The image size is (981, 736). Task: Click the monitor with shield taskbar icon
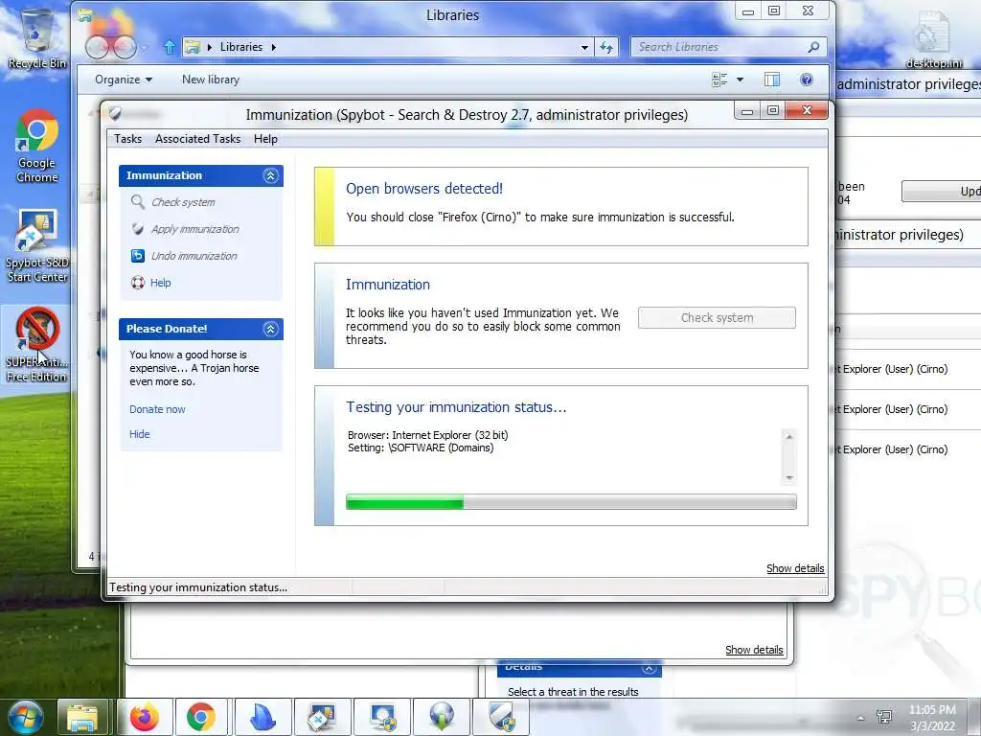[381, 717]
